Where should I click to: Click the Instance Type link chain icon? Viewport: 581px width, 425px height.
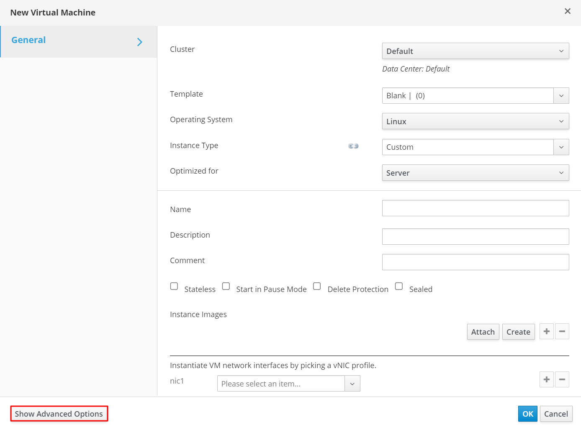(353, 146)
